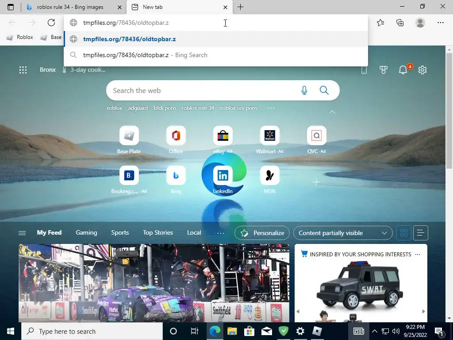Image resolution: width=453 pixels, height=340 pixels.
Task: Open the tab actions menu icon
Action: 11,7
